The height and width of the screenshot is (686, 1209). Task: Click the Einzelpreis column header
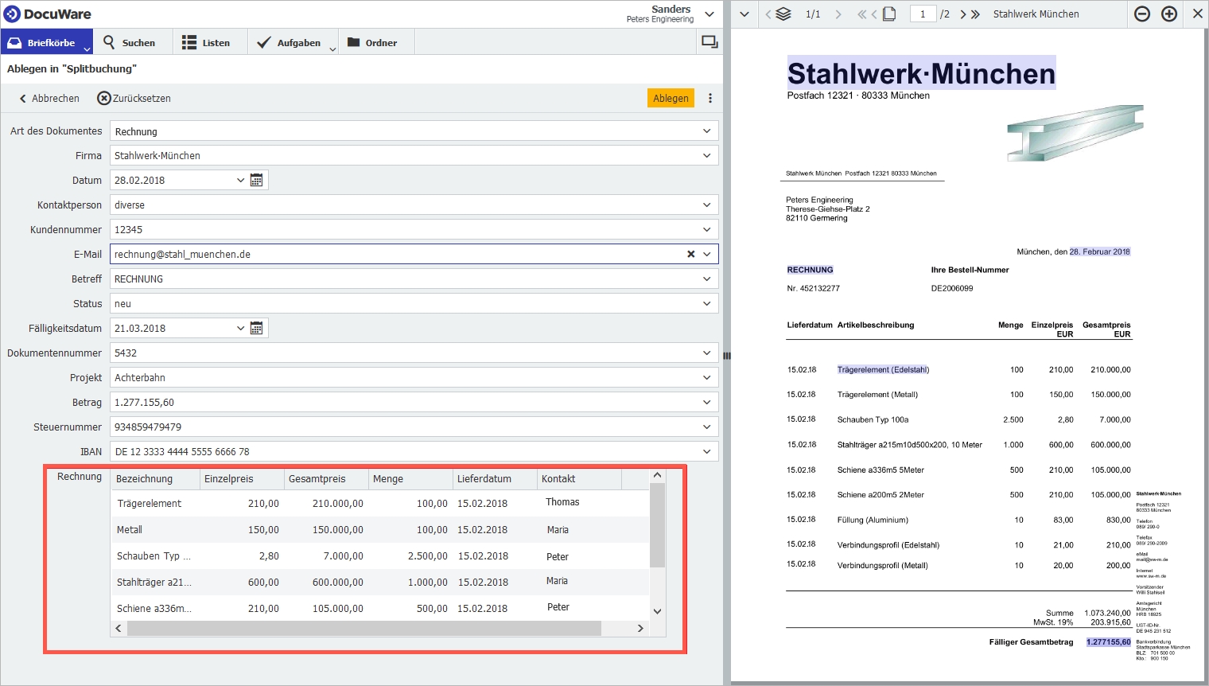click(242, 479)
